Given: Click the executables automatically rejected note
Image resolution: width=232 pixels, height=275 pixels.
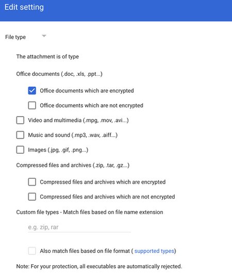Looking at the screenshot, I should point(99,266).
